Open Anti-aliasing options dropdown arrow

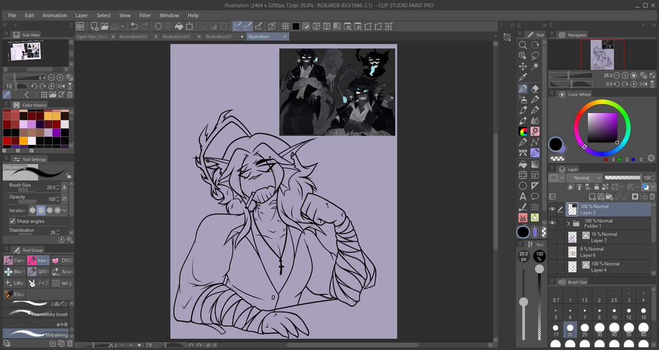tap(65, 210)
